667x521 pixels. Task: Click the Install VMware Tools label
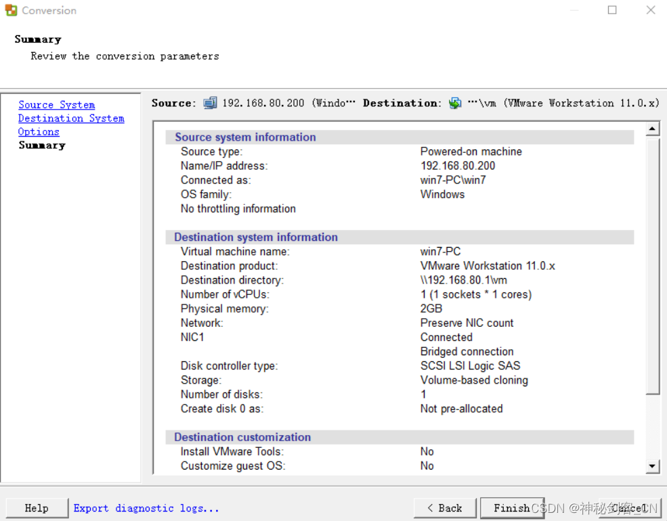[232, 452]
